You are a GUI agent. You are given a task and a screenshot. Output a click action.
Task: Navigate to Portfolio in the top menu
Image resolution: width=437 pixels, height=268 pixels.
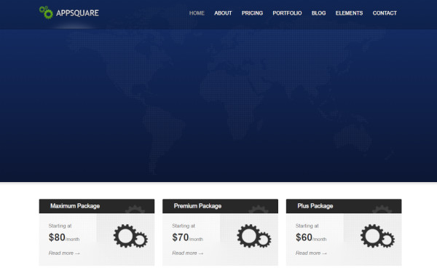coord(287,13)
